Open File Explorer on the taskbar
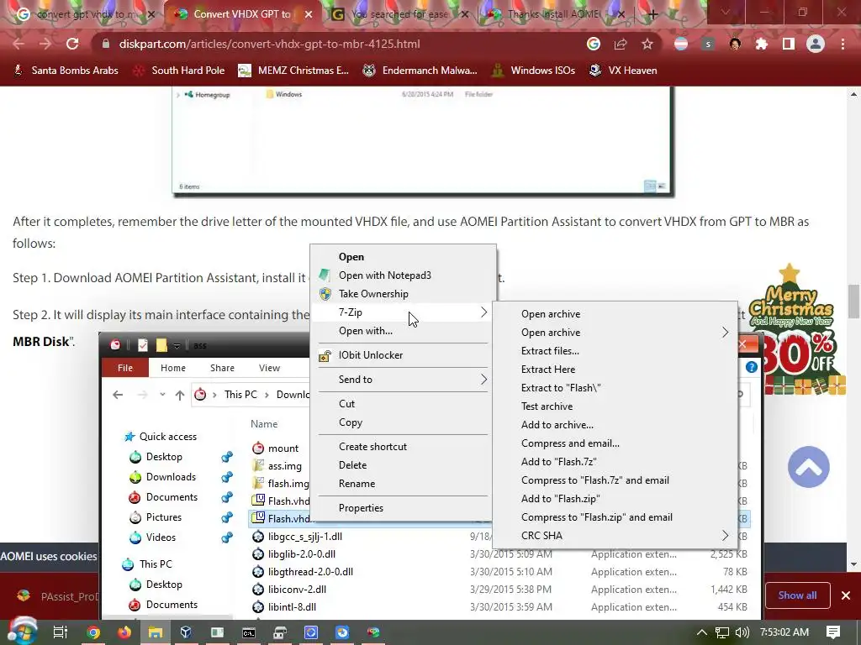 tap(156, 632)
